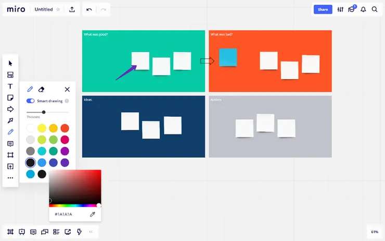Pick the selected dark black swatch
This screenshot has width=385, height=241.
pyautogui.click(x=31, y=162)
